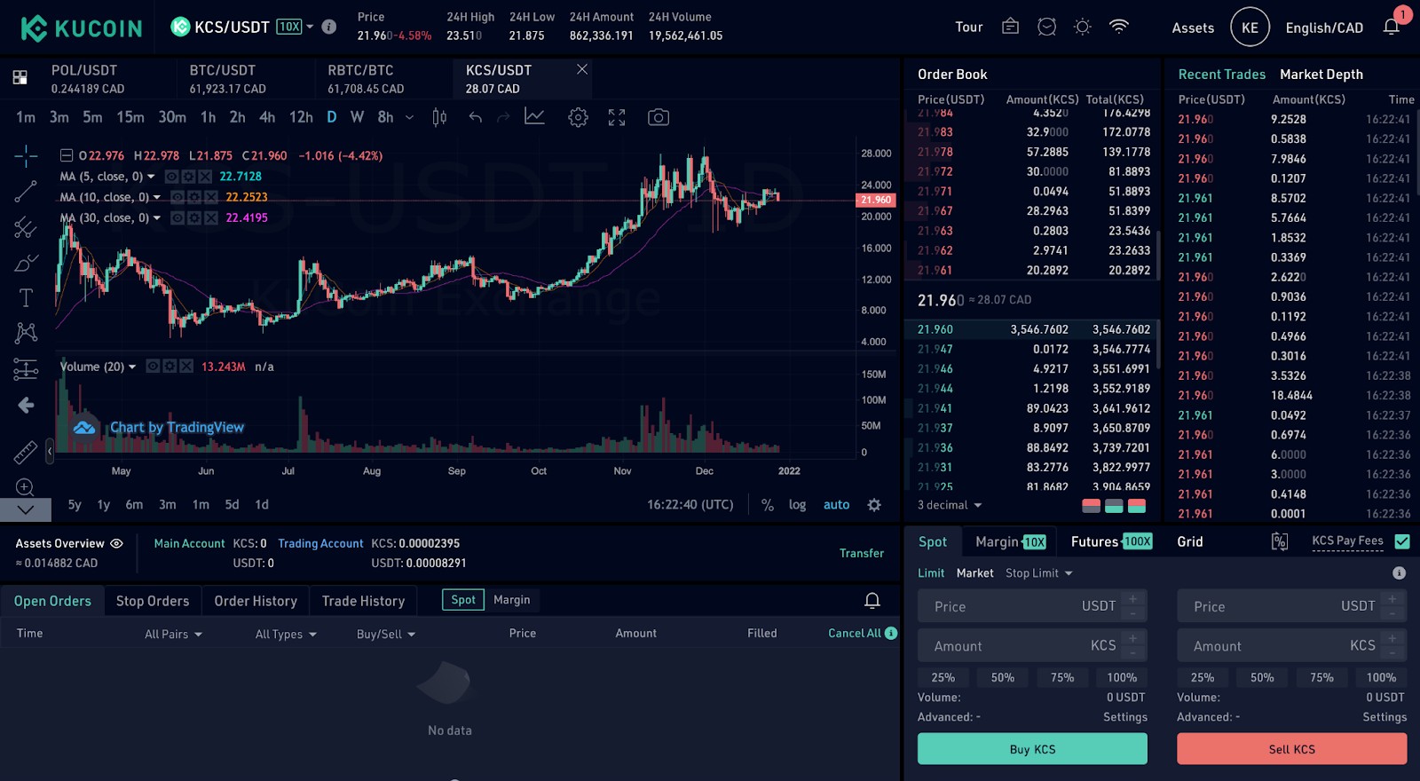Click the back arrow in drawing toolbar
Screen dimensions: 1420x781
pyautogui.click(x=26, y=406)
